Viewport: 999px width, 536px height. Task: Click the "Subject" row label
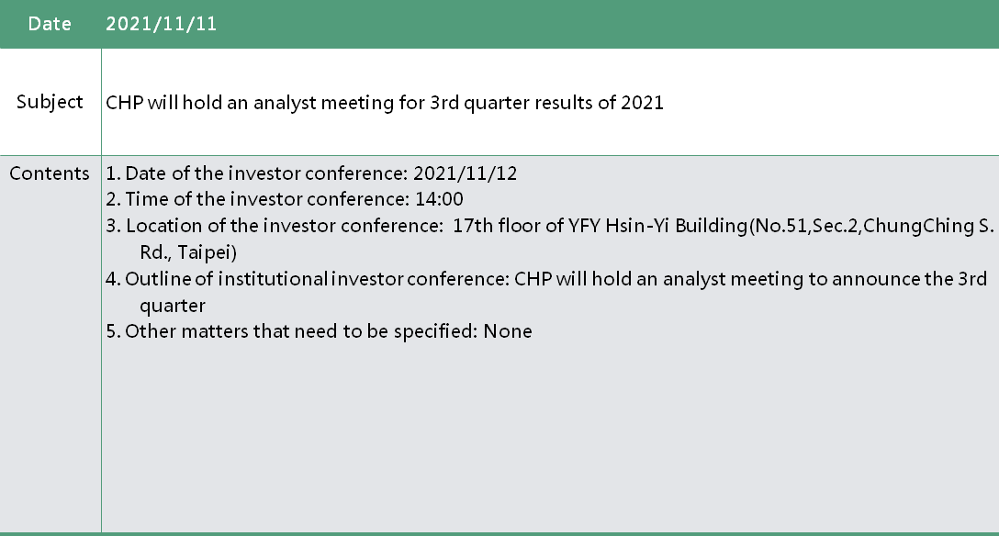click(x=50, y=102)
